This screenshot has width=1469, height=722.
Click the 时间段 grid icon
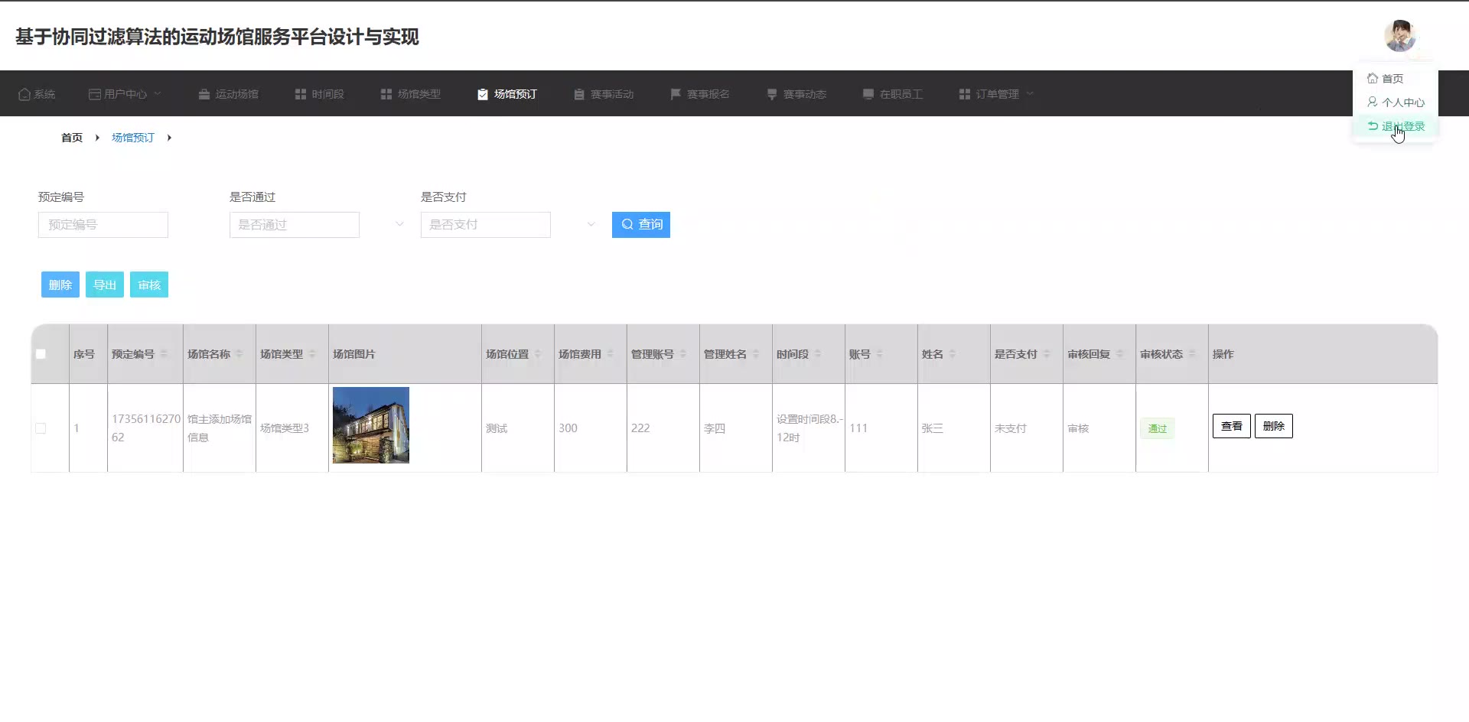[301, 94]
